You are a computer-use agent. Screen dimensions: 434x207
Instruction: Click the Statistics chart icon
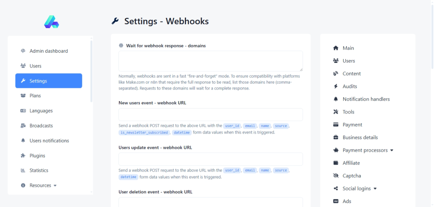pos(23,171)
